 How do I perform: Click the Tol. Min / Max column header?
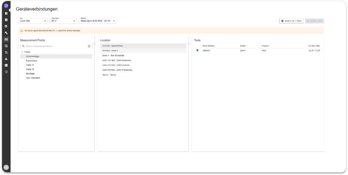click(314, 46)
